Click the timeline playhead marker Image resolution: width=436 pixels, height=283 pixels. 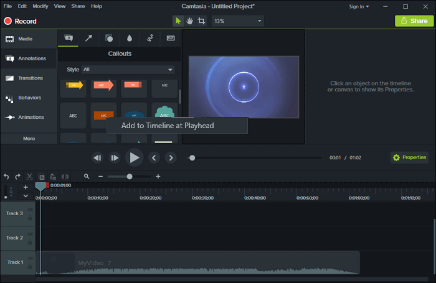40,187
